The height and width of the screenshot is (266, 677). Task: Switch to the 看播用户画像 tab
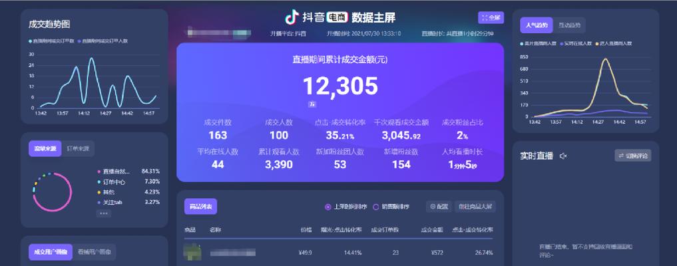point(94,252)
